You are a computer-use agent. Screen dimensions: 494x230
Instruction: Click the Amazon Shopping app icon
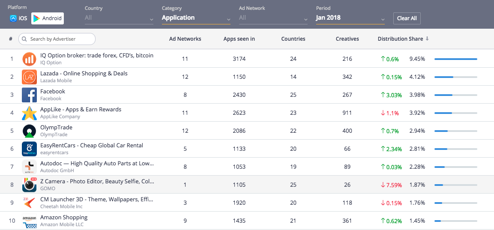coord(29,221)
